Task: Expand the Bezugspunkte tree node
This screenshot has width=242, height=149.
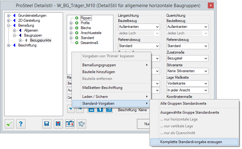Action: point(20,40)
